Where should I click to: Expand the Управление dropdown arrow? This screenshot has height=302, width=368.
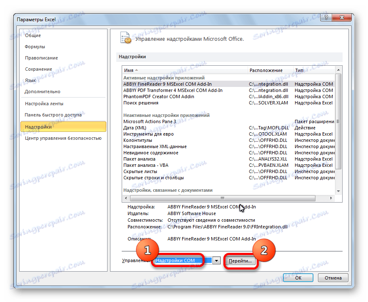(x=217, y=260)
